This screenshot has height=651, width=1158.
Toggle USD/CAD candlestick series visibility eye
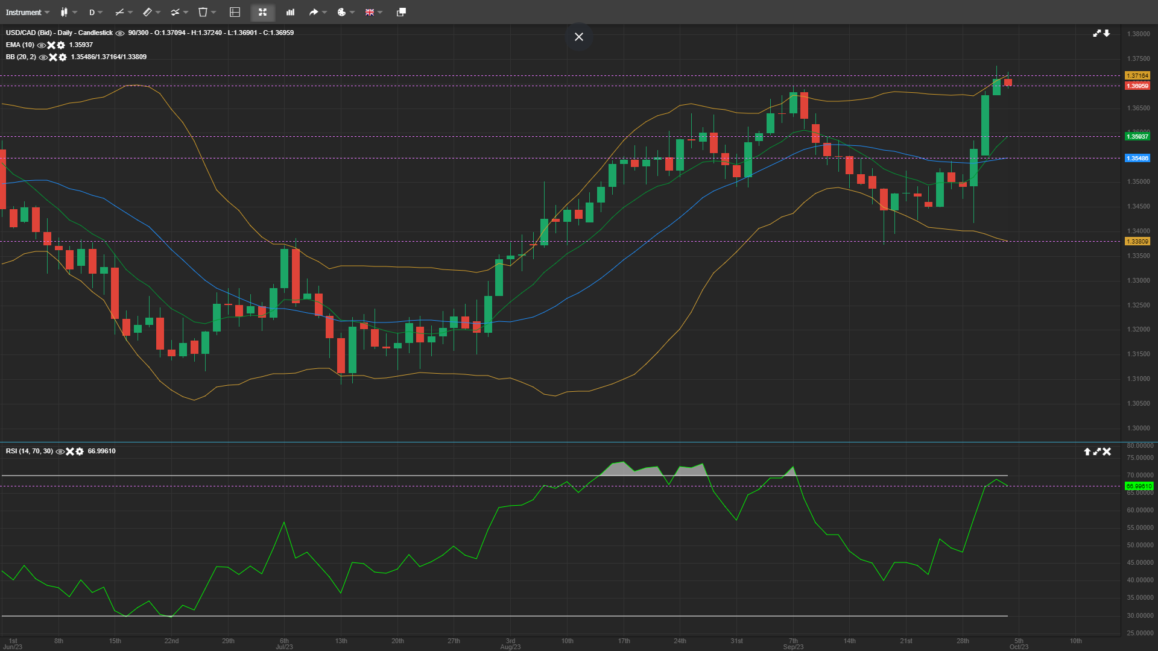119,33
